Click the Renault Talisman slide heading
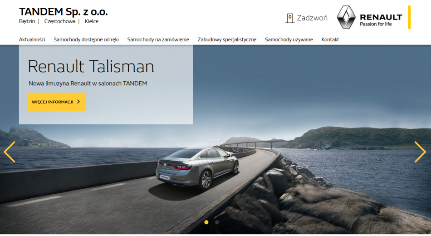 tap(91, 66)
